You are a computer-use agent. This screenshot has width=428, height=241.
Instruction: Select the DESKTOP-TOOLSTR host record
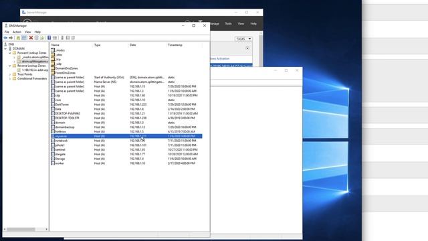[126, 118]
